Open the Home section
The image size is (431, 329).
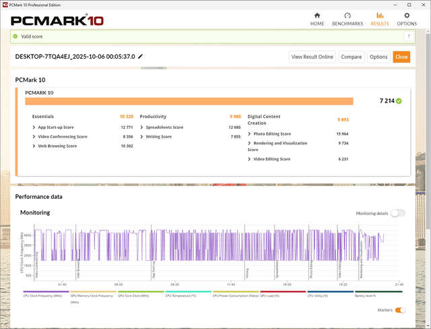coord(317,20)
